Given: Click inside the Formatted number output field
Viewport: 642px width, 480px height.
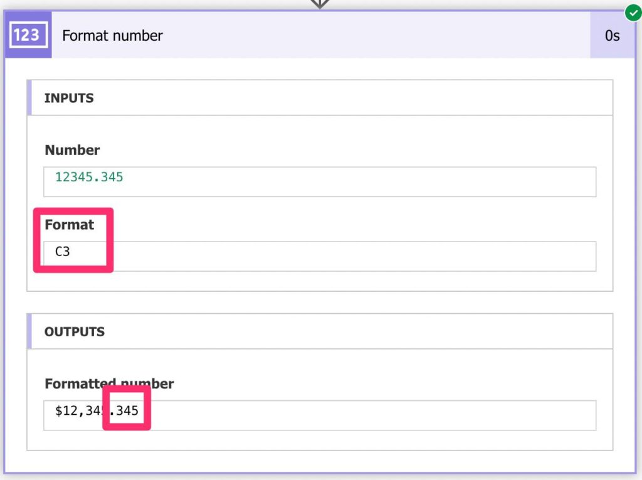Looking at the screenshot, I should [313, 415].
